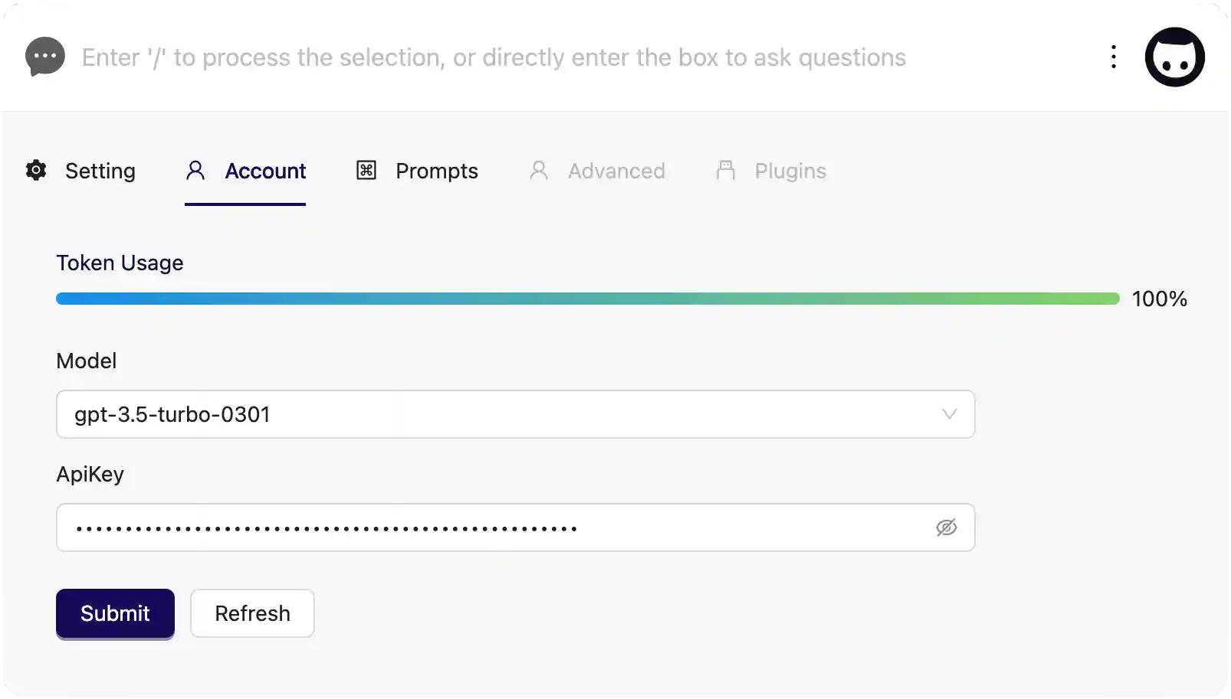The image size is (1231, 699).
Task: Toggle ApiKey visibility with the eye icon
Action: [947, 528]
